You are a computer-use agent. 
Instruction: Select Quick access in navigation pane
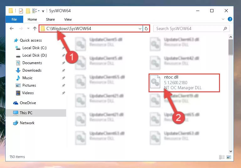click(x=31, y=40)
